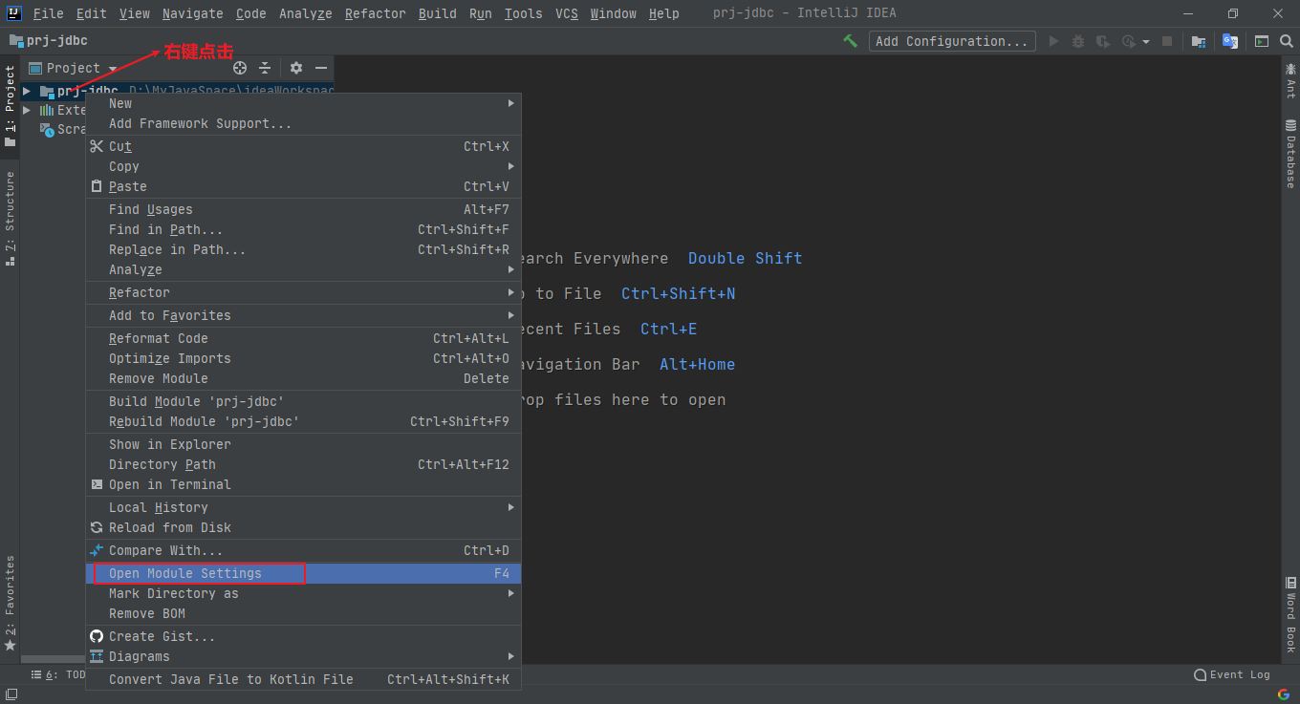The height and width of the screenshot is (704, 1300).
Task: Click the prj-jdbc breadcrumb in navigation bar
Action: click(49, 41)
